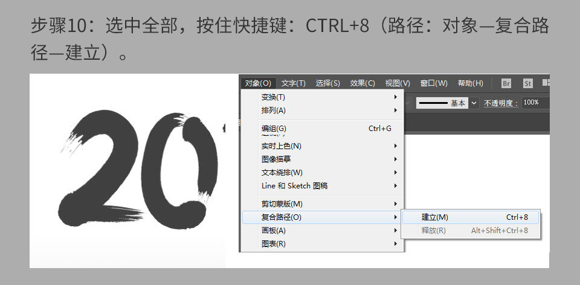The width and height of the screenshot is (580, 285).
Task: Open the 效果(C) menu
Action: (362, 83)
